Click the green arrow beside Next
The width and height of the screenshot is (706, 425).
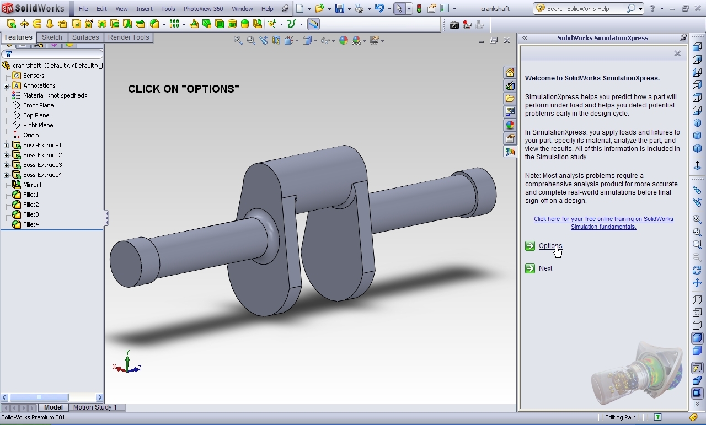530,268
